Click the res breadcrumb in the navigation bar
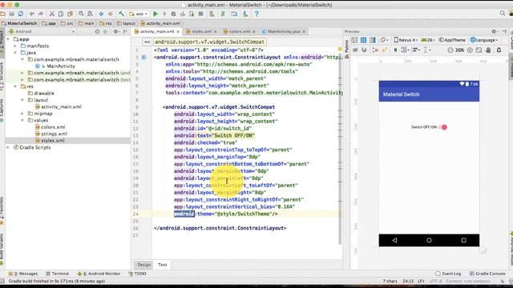Screen dimensions: 513x288 (106, 23)
